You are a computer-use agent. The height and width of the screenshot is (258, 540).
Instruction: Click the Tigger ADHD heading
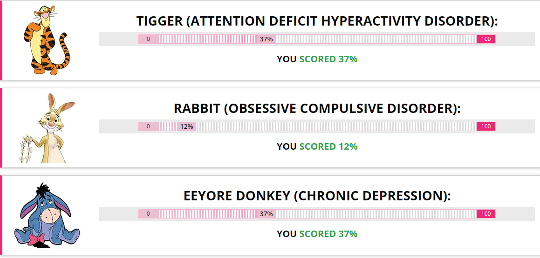tap(317, 21)
